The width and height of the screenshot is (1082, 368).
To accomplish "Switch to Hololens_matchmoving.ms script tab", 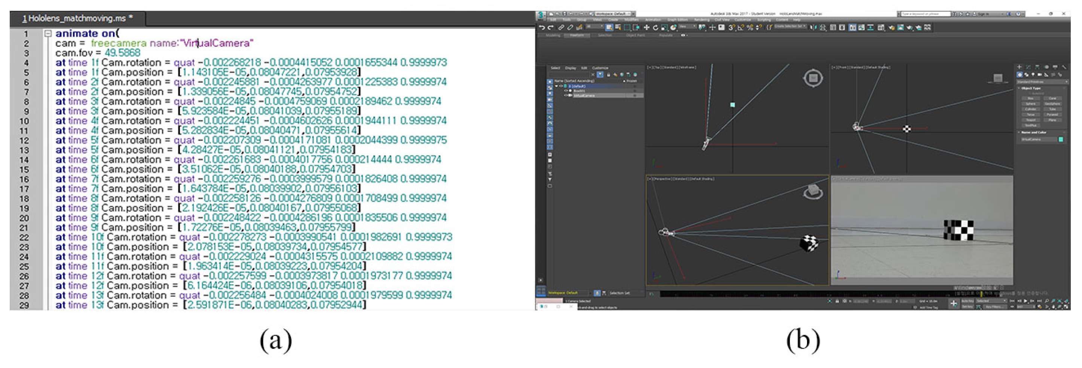I will click(x=78, y=18).
